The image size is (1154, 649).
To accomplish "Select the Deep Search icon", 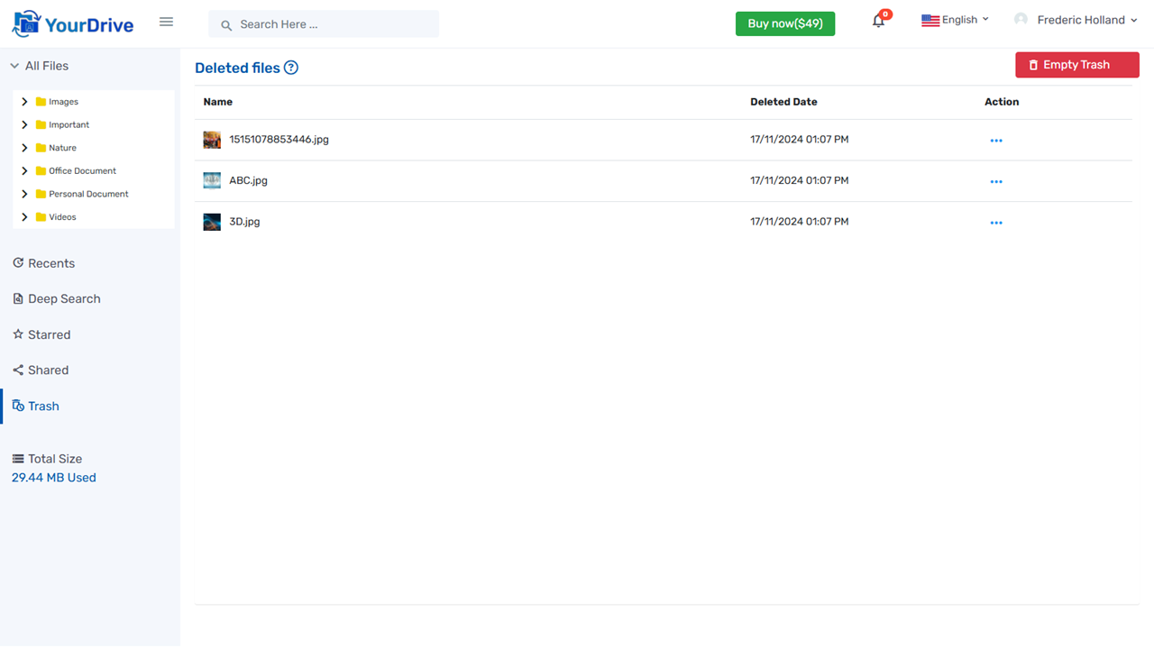I will [15, 298].
